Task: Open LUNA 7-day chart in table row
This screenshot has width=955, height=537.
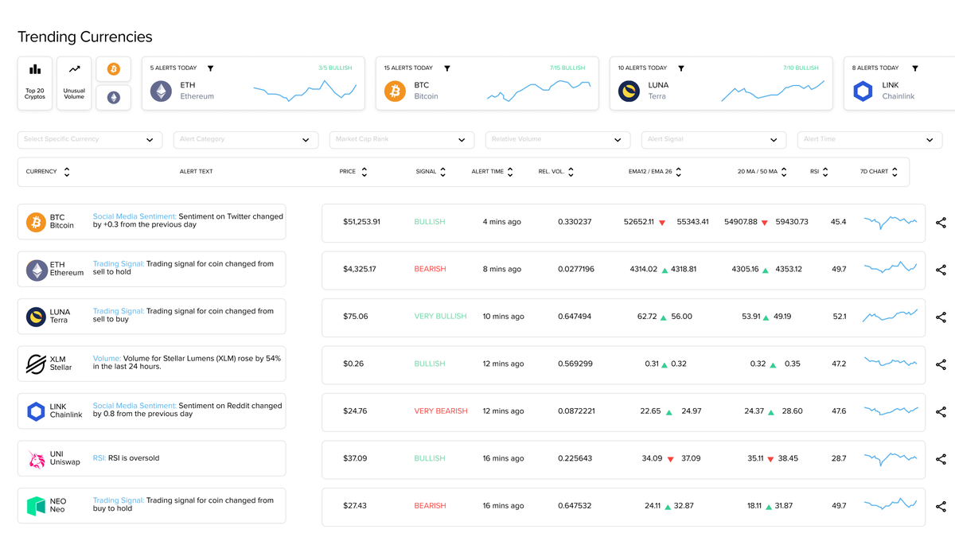Action: (x=891, y=317)
